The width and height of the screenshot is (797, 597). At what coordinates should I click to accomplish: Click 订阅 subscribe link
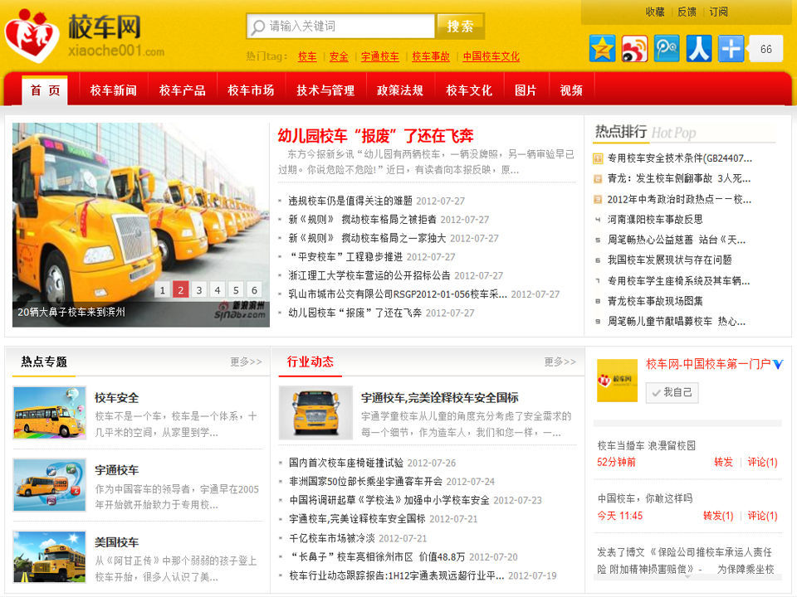(718, 12)
